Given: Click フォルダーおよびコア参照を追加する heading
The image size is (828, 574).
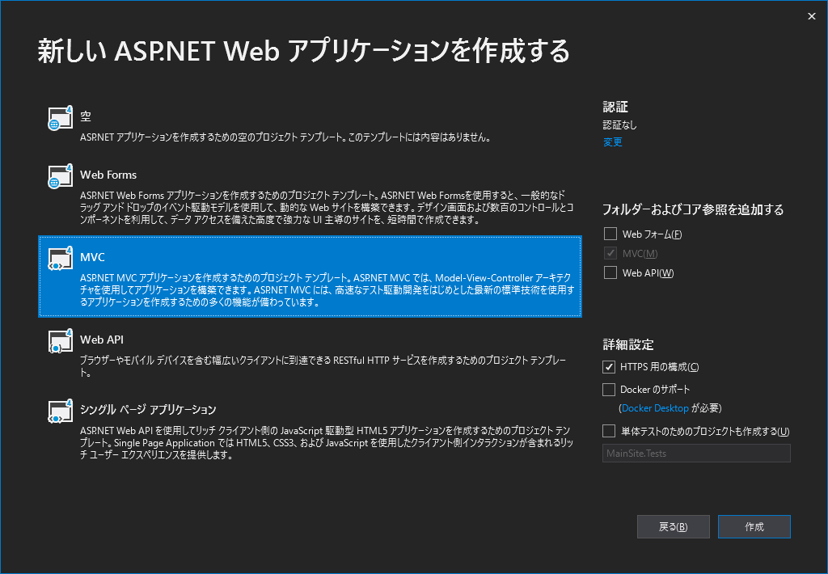Looking at the screenshot, I should point(693,209).
